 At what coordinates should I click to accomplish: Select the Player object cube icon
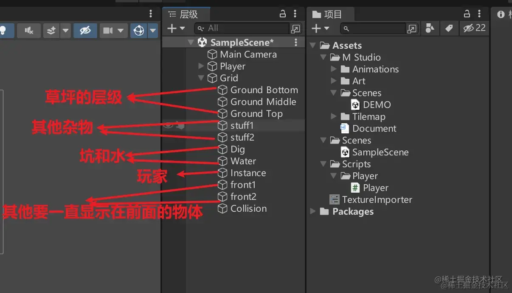point(212,66)
